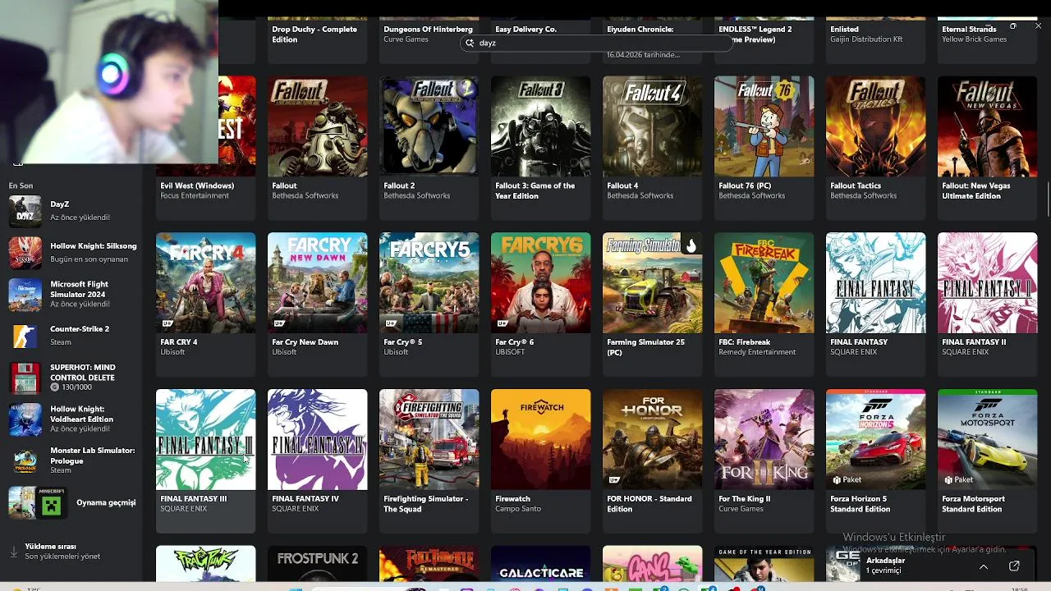Open 'Enlisted' by Gaijin Distribution title
Image resolution: width=1051 pixels, height=591 pixels.
[x=844, y=29]
